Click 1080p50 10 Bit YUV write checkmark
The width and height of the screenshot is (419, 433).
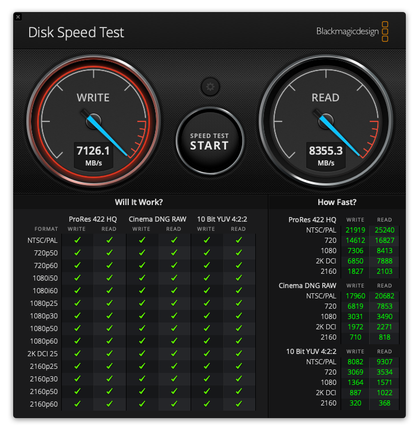[207, 328]
